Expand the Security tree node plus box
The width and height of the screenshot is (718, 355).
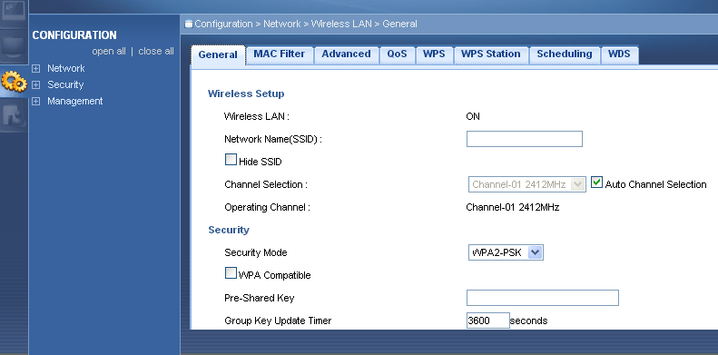pyautogui.click(x=35, y=85)
